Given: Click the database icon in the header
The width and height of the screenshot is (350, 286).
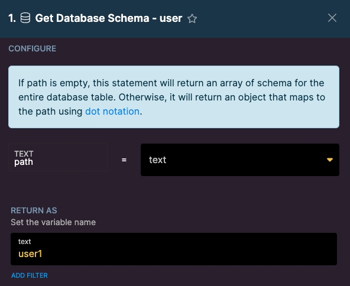Looking at the screenshot, I should tap(25, 18).
